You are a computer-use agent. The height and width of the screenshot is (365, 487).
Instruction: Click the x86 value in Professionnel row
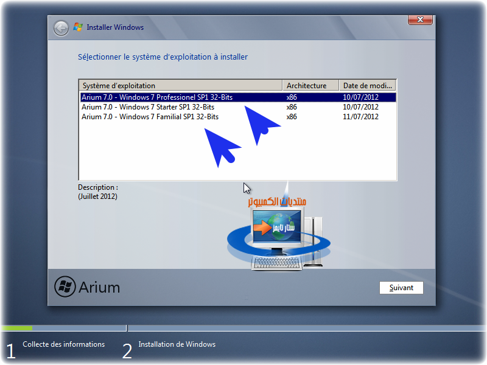click(292, 97)
